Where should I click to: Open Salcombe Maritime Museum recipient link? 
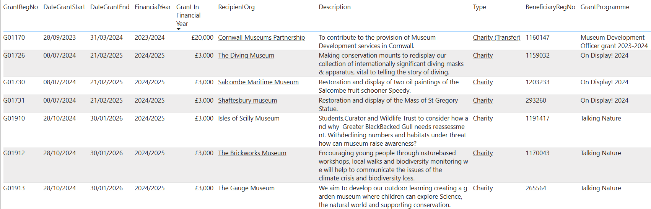click(x=258, y=82)
